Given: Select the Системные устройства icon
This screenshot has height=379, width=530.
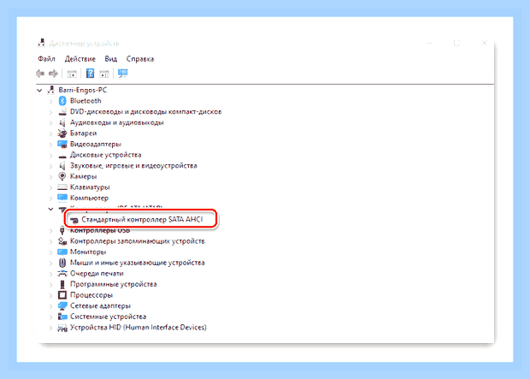Looking at the screenshot, I should pyautogui.click(x=62, y=317).
